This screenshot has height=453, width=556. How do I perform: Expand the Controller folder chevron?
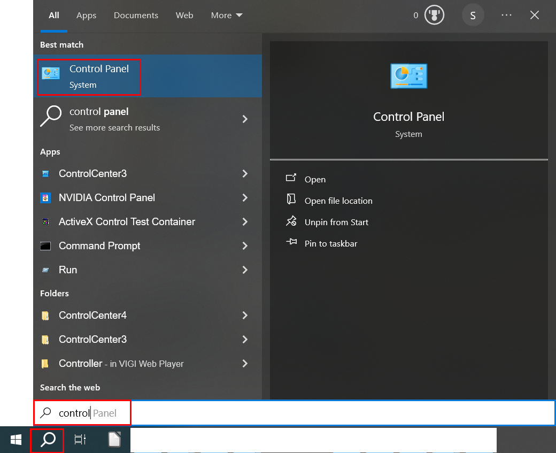(x=245, y=364)
